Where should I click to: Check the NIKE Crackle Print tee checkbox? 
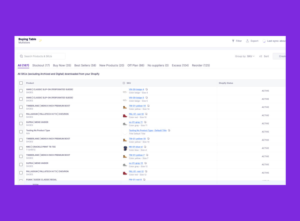click(21, 148)
